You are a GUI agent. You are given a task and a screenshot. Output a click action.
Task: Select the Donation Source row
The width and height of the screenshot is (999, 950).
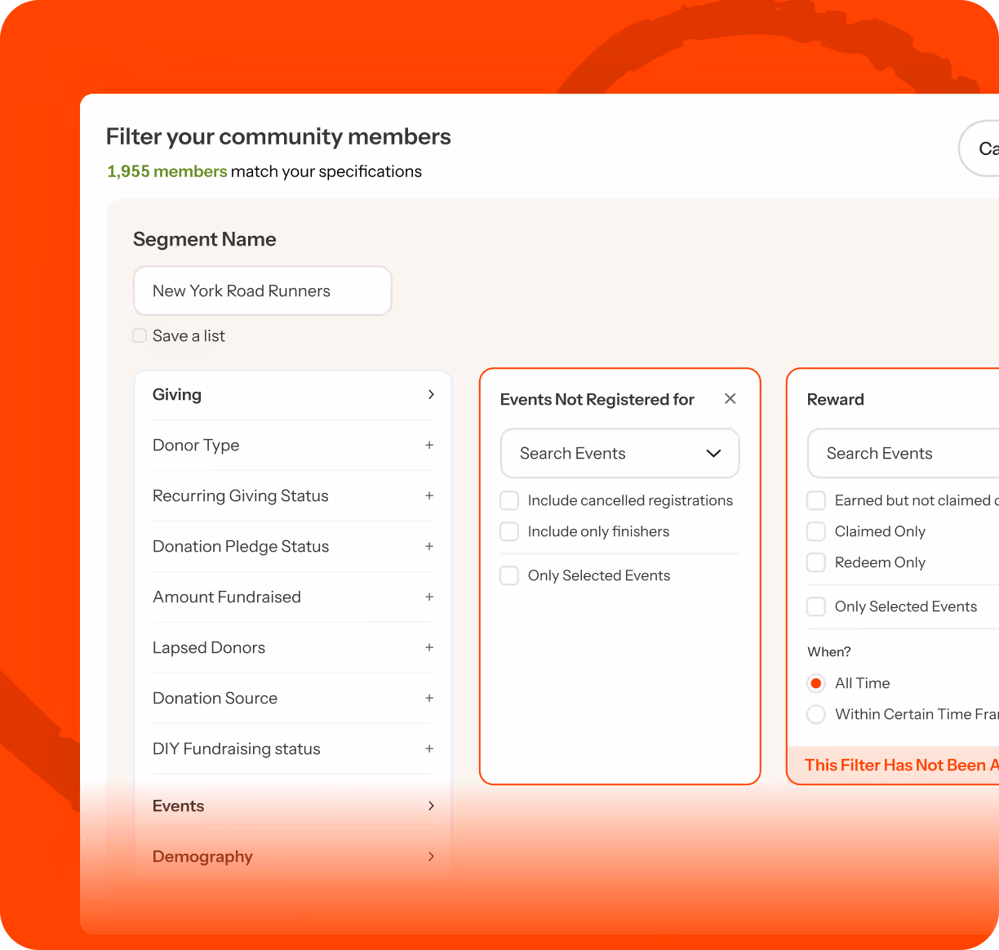(x=292, y=698)
